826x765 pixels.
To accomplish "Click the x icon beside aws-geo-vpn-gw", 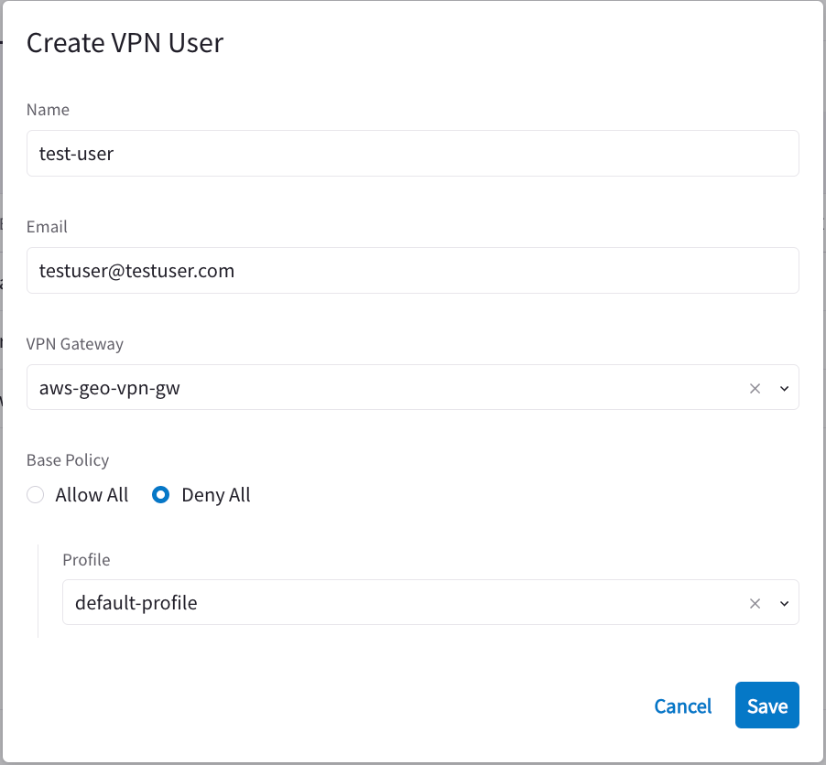I will (x=755, y=387).
